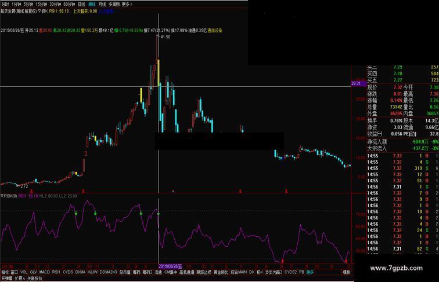Click the 指标 button in bottom bar
439x282 pixels.
pyautogui.click(x=5, y=272)
